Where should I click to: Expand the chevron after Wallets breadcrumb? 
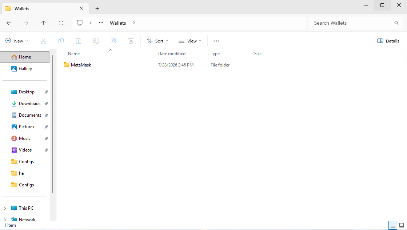click(134, 23)
